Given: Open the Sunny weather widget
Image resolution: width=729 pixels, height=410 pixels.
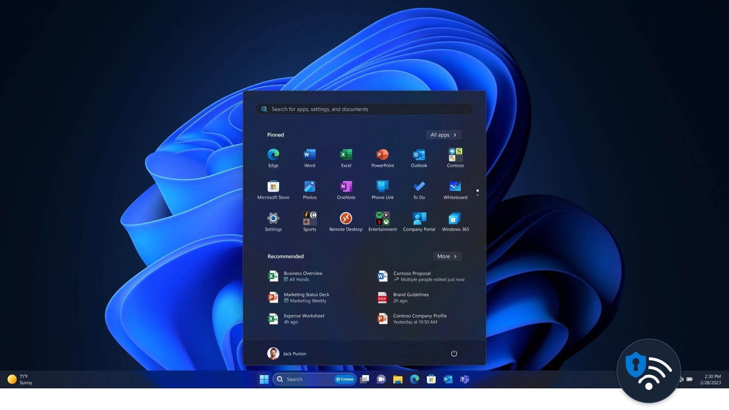Looking at the screenshot, I should (20, 379).
